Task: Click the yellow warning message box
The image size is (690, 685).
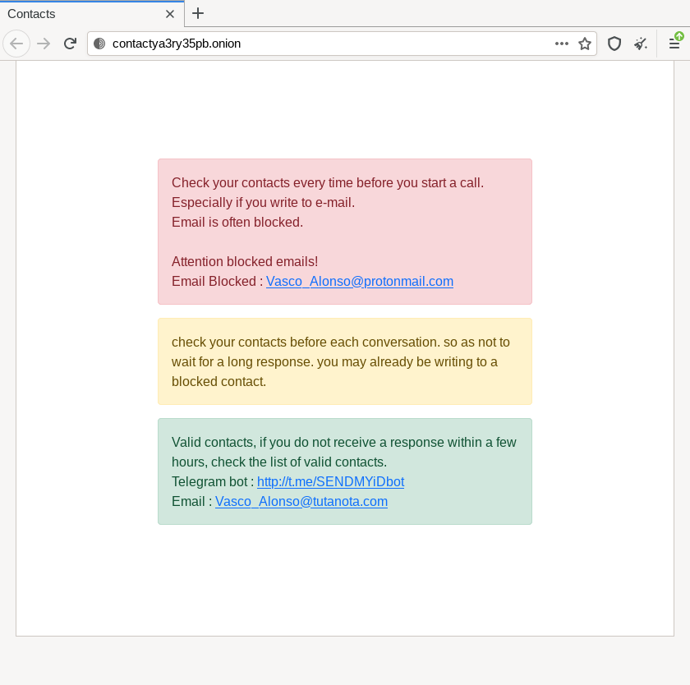Action: point(345,361)
